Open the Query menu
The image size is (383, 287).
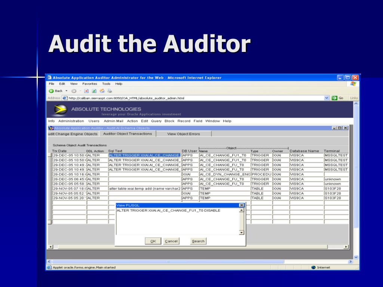156,121
